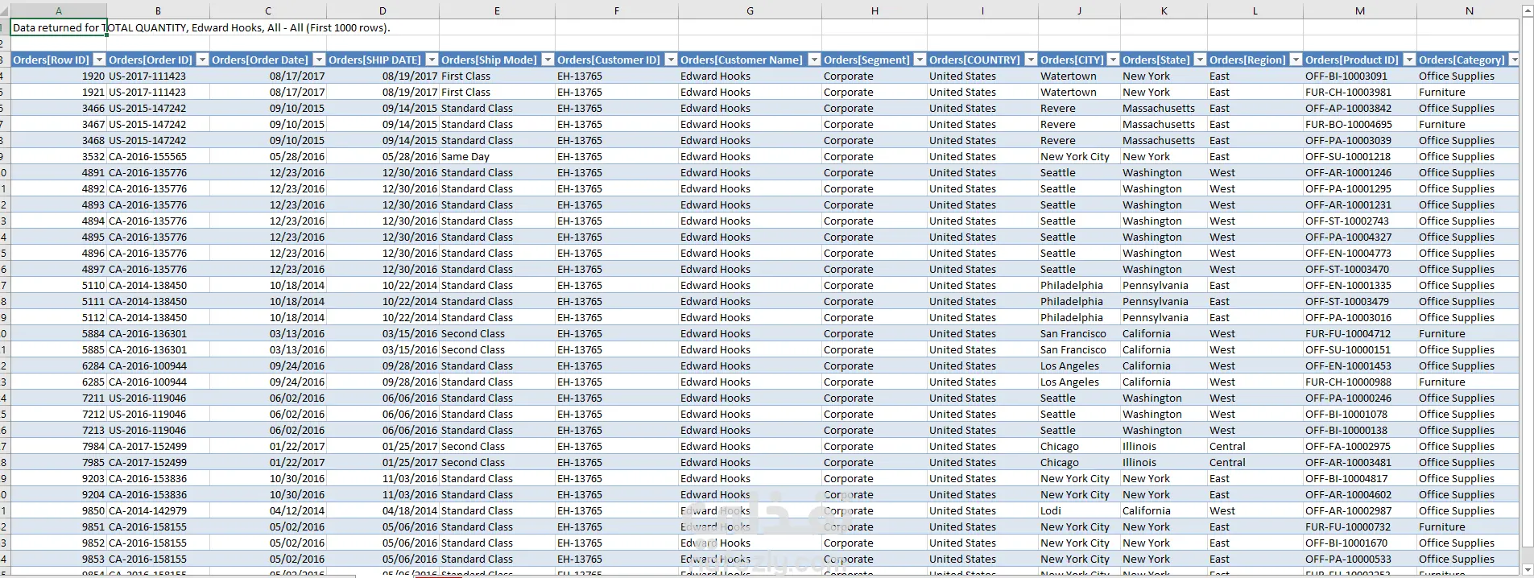
Task: Select Product ID cell OFF-SU-10000151
Action: tap(1360, 349)
